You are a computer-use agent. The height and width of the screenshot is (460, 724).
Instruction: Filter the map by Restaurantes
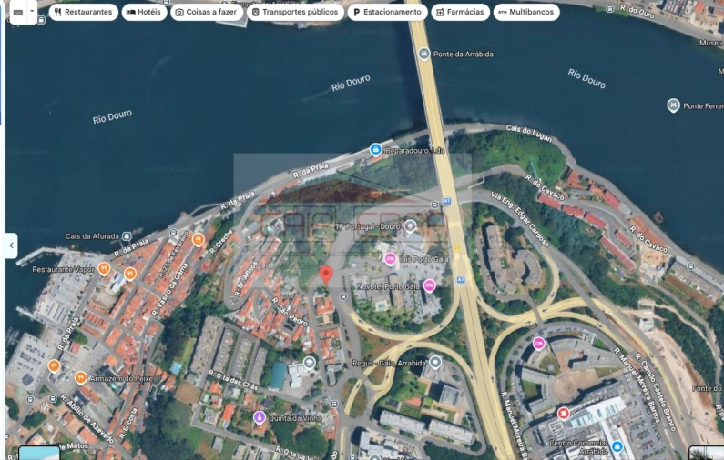(83, 12)
